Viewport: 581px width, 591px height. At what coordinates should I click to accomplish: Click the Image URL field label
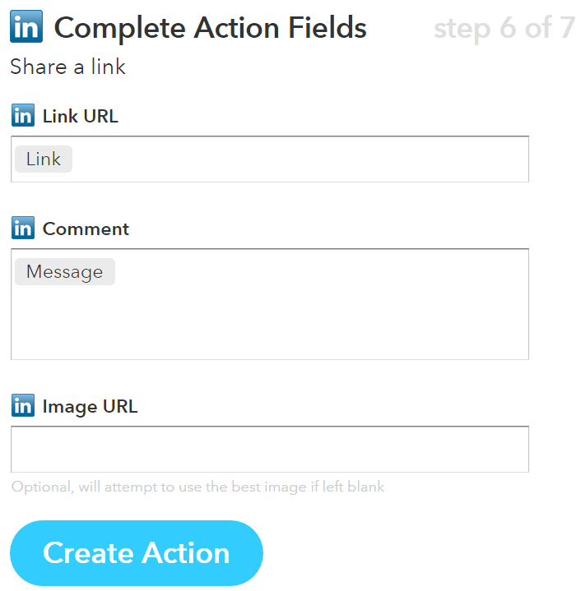point(90,406)
